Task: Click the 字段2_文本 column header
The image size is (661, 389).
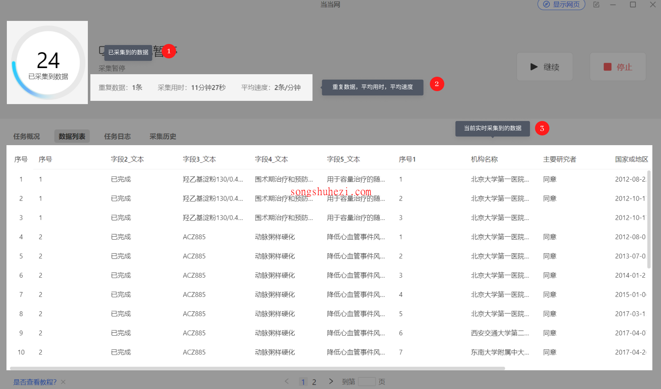Action: (x=127, y=159)
